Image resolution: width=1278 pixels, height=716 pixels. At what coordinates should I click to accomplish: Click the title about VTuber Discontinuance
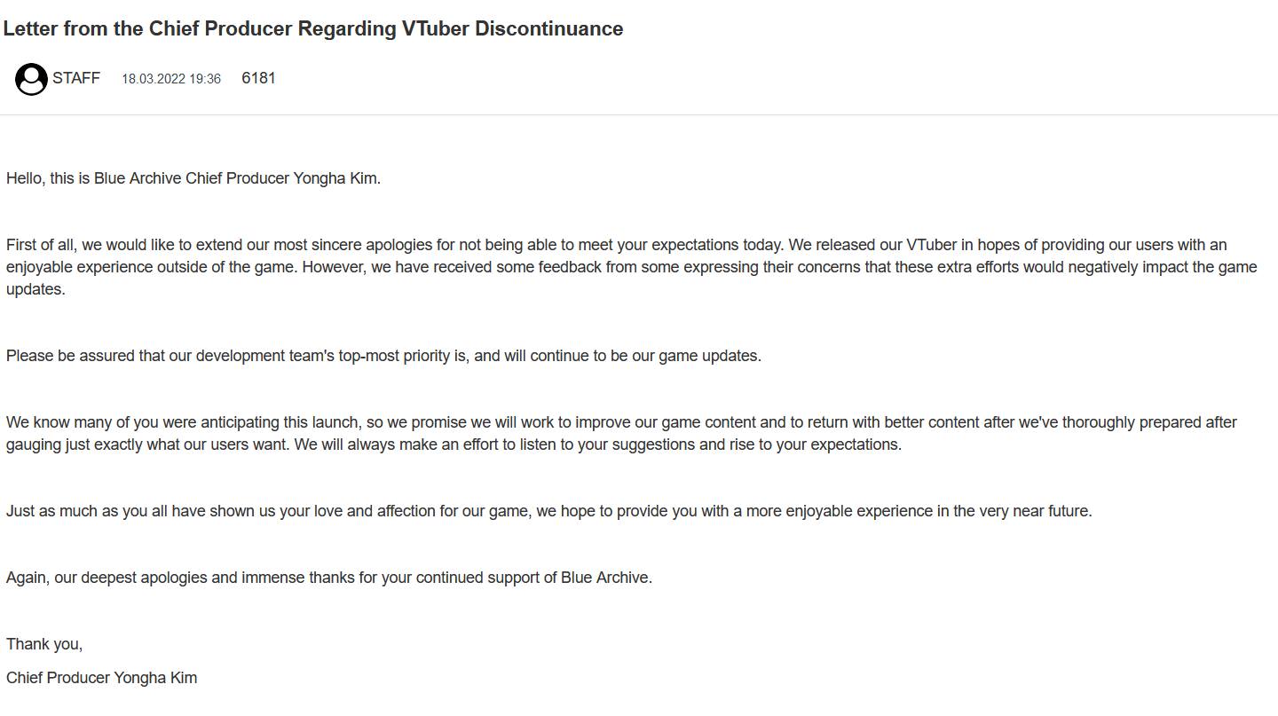click(x=313, y=28)
